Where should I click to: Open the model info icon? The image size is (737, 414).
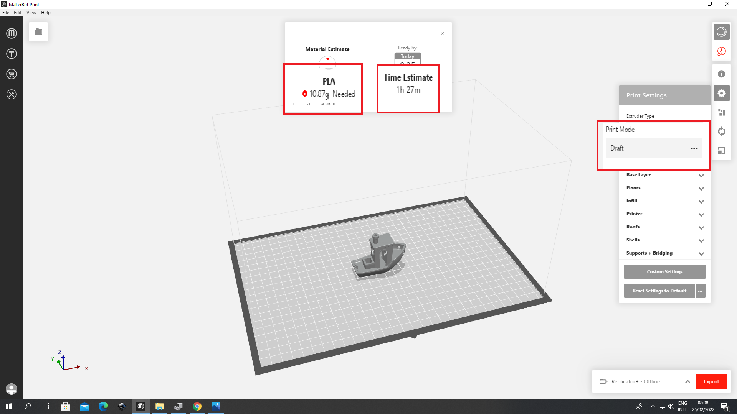coord(722,74)
